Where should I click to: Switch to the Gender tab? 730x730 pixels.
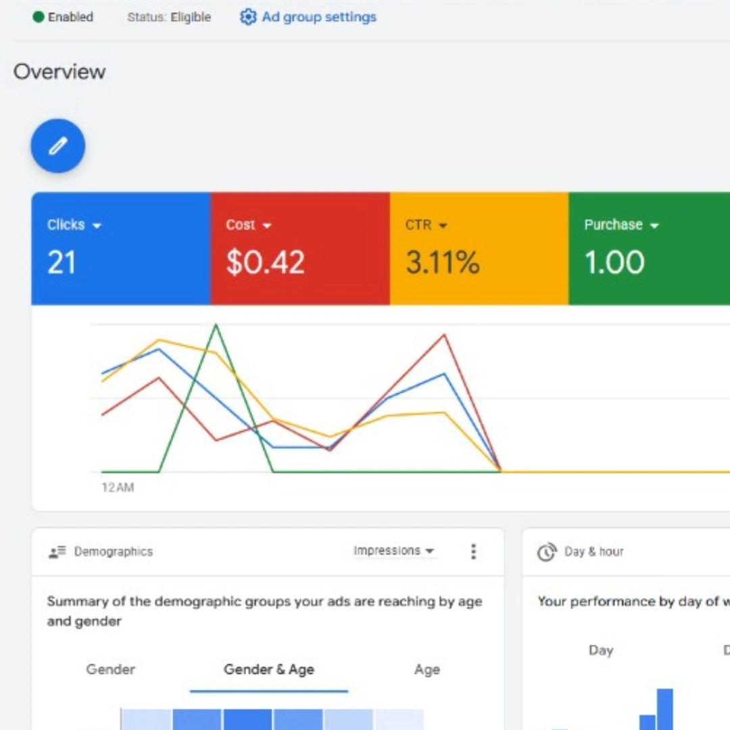click(x=110, y=670)
